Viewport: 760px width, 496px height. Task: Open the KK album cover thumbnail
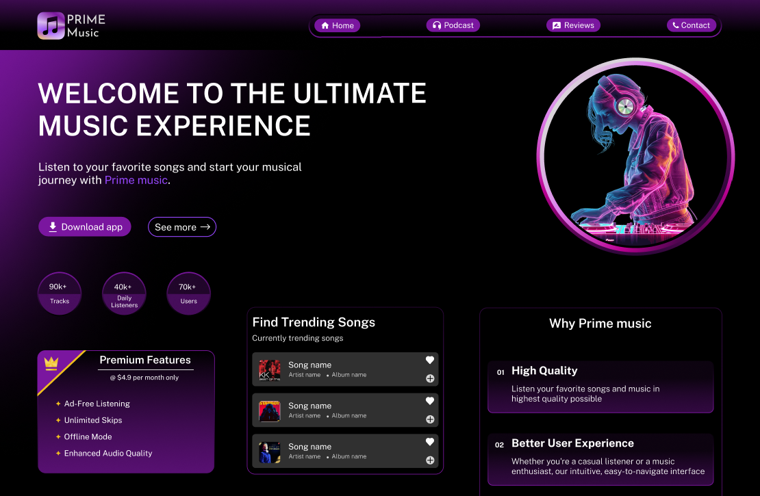270,370
